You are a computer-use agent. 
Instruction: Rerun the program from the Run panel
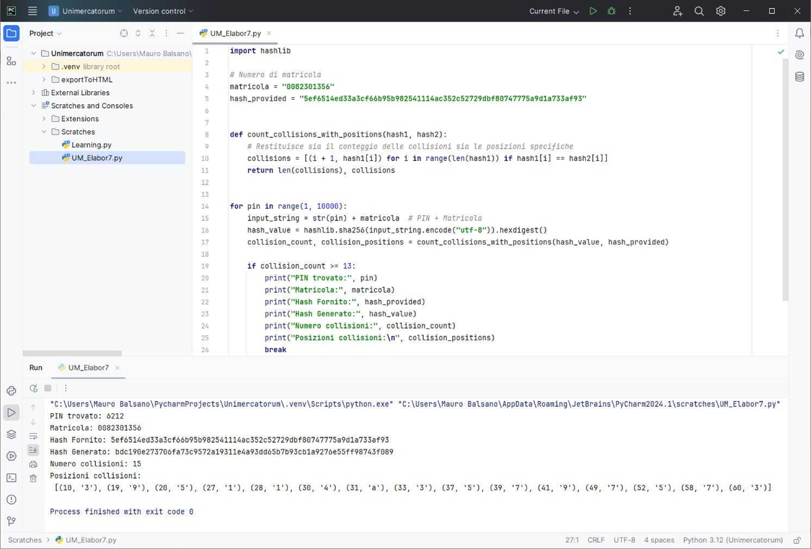(x=33, y=389)
